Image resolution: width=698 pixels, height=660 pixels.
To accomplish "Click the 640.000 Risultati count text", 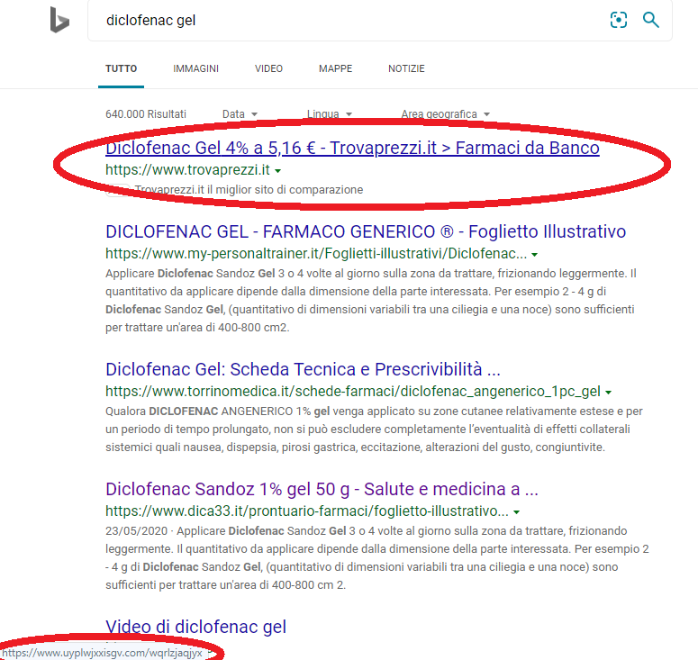I will click(146, 114).
